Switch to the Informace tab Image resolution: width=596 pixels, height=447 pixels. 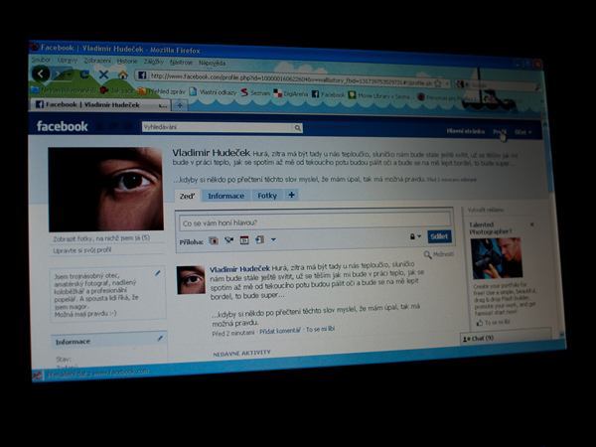point(226,196)
